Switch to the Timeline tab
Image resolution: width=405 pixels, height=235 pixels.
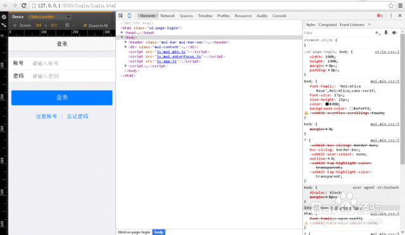point(205,16)
